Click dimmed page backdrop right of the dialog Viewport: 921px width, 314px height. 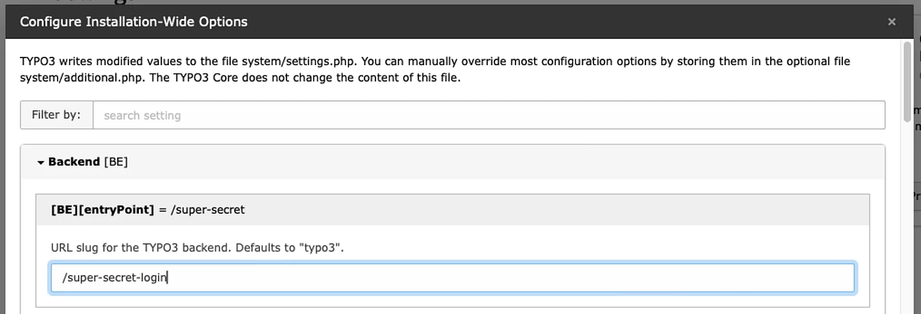pyautogui.click(x=917, y=255)
